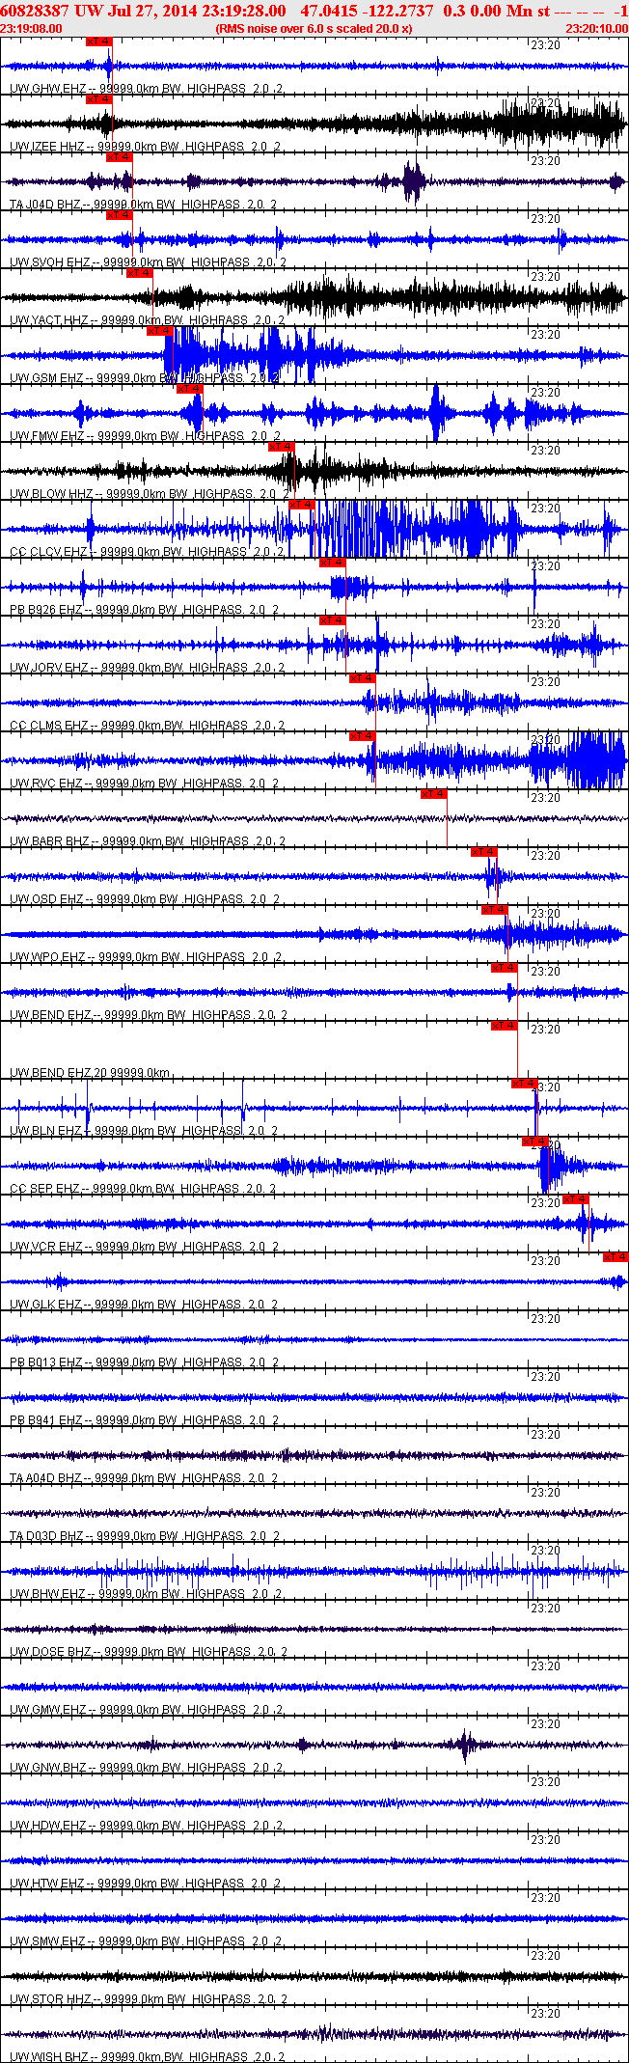
Task: Select the pick marker on the UW.GLK trace
Action: click(615, 1257)
